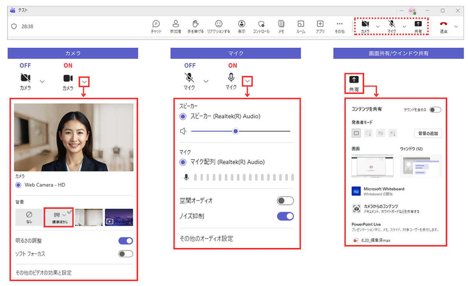Open the reactions menu
Screen dimensions: 468x286
pyautogui.click(x=219, y=26)
